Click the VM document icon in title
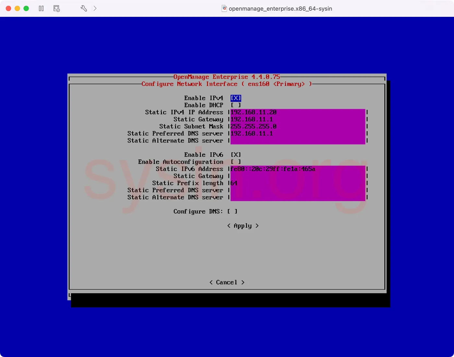This screenshot has width=454, height=357. 224,8
